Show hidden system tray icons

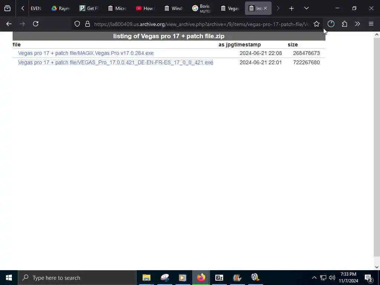click(x=314, y=278)
